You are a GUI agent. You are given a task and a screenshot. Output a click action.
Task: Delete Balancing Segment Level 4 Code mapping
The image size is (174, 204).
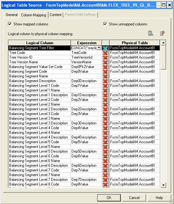coord(105,128)
